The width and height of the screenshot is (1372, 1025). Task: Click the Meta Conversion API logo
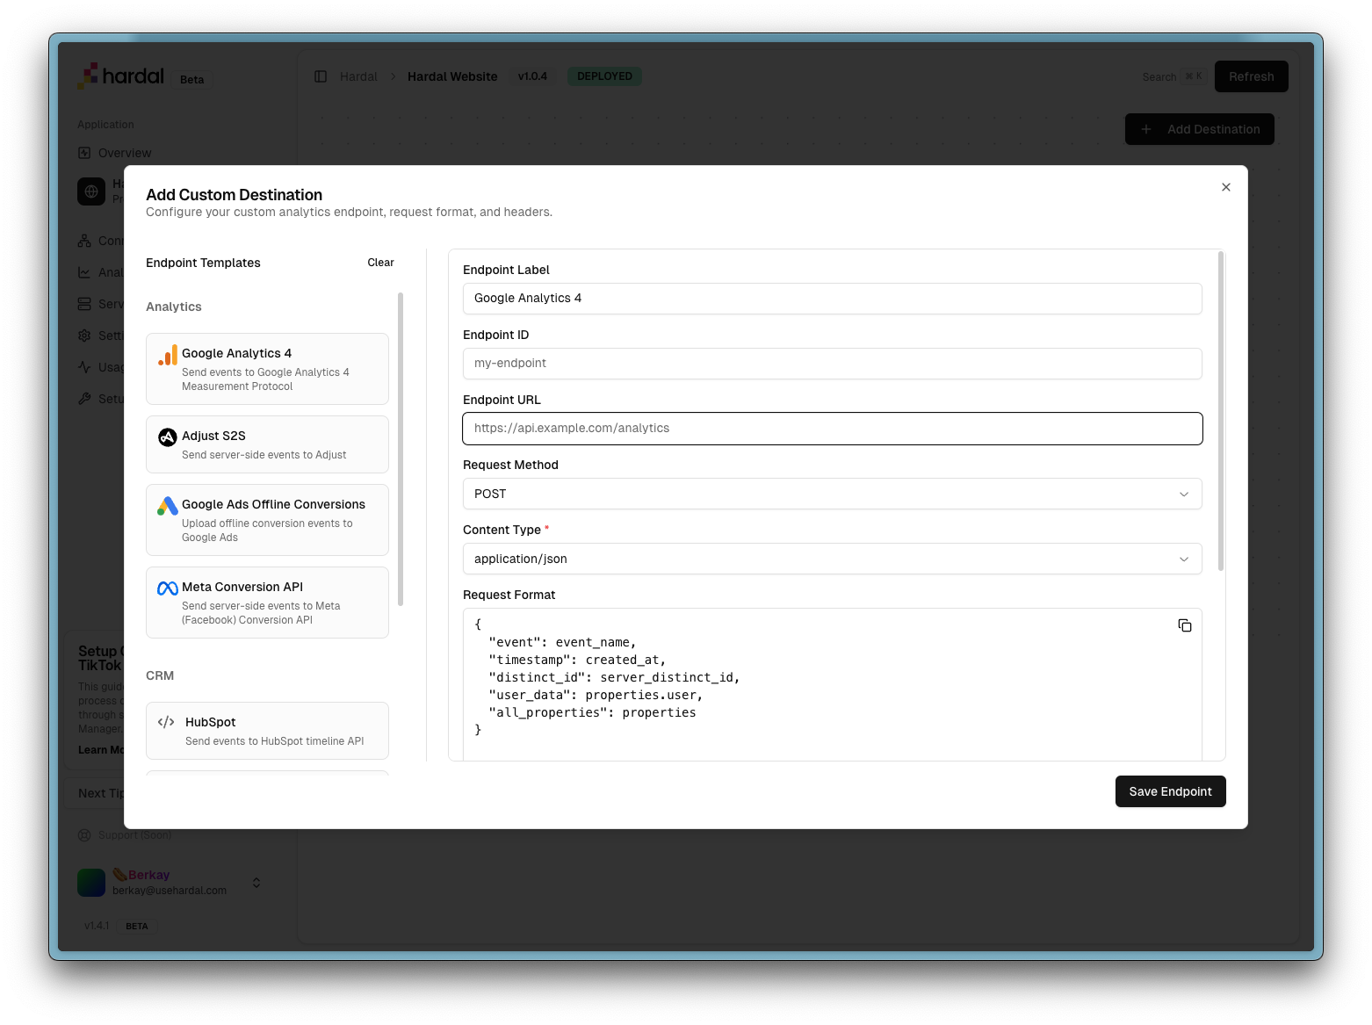tap(168, 588)
